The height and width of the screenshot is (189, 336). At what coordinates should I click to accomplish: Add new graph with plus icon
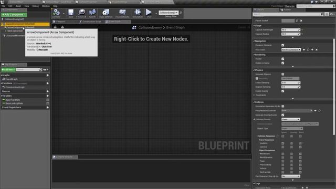pyautogui.click(x=48, y=75)
